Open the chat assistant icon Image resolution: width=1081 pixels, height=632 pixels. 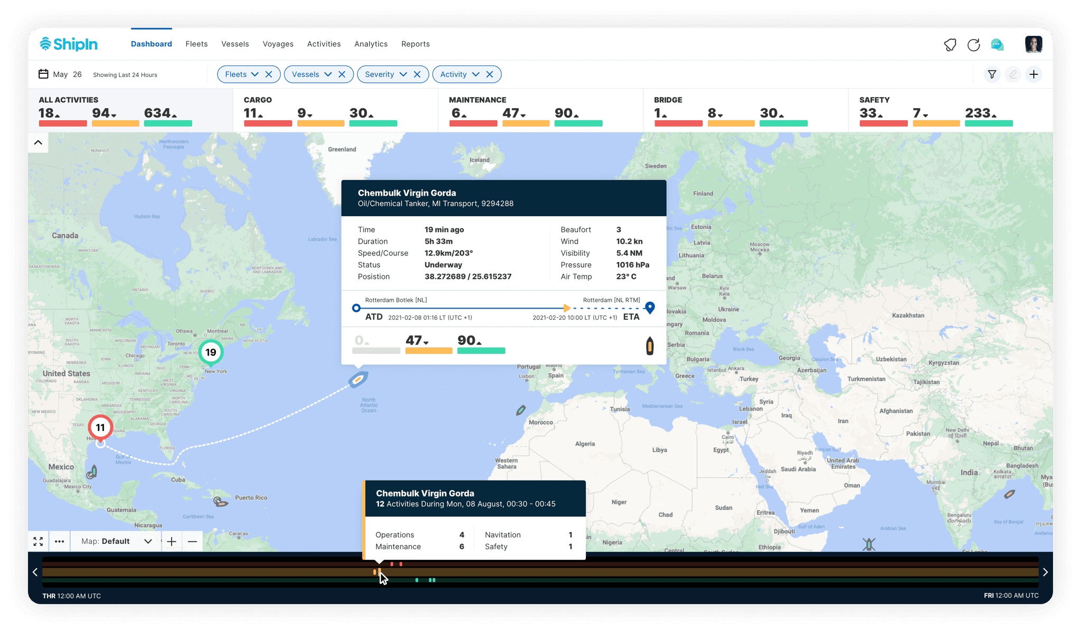pos(997,44)
